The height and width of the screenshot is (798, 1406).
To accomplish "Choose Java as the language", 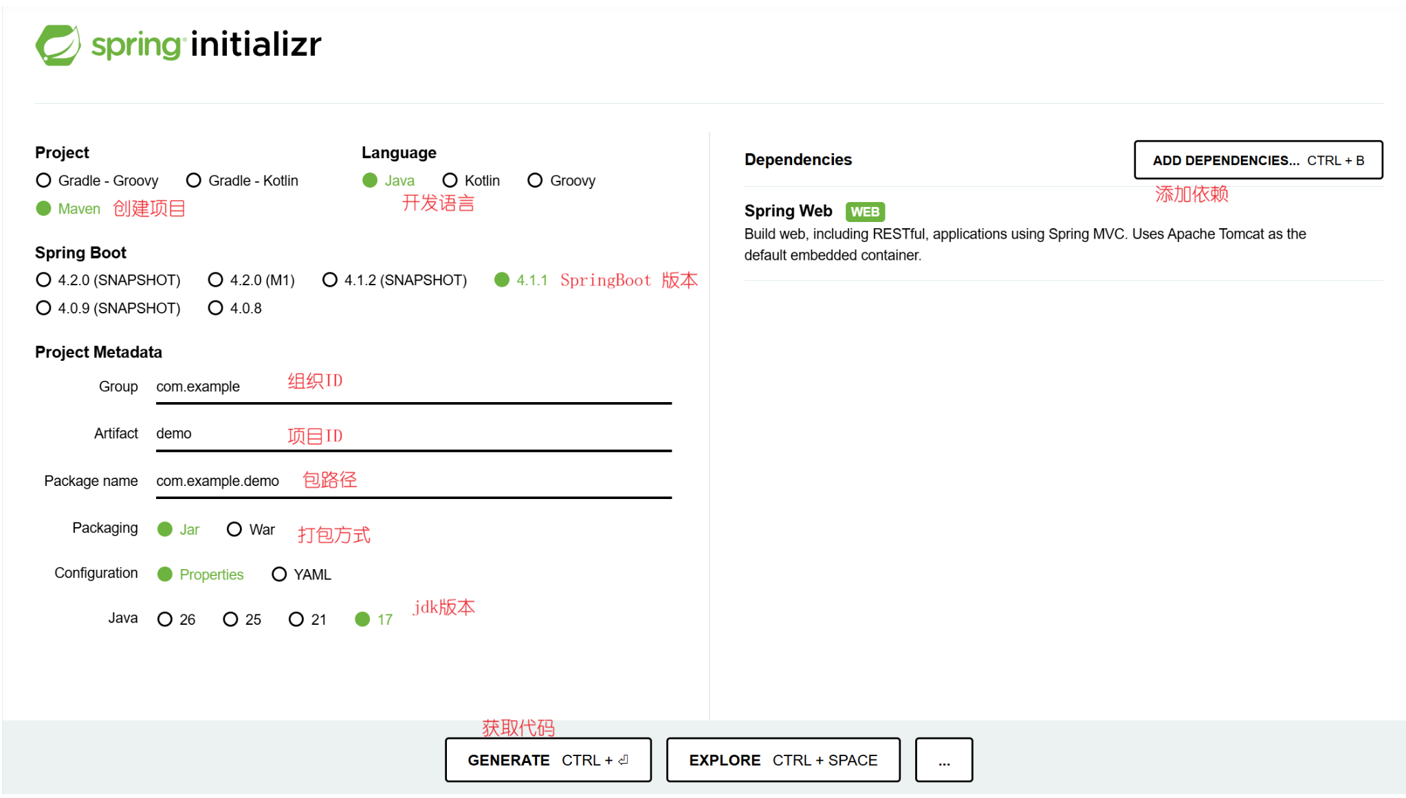I will (388, 181).
